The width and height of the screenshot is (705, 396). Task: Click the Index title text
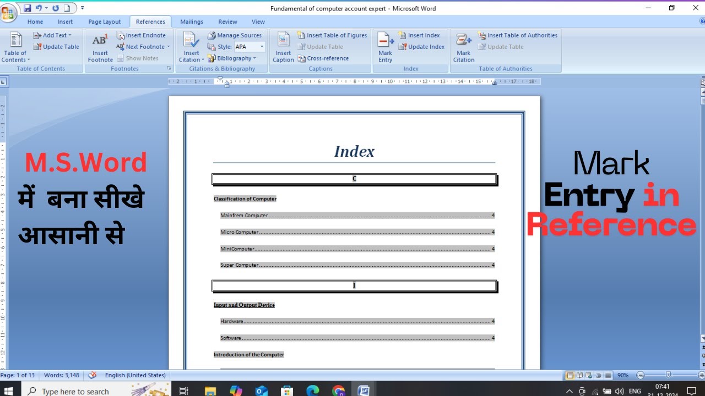(x=354, y=151)
